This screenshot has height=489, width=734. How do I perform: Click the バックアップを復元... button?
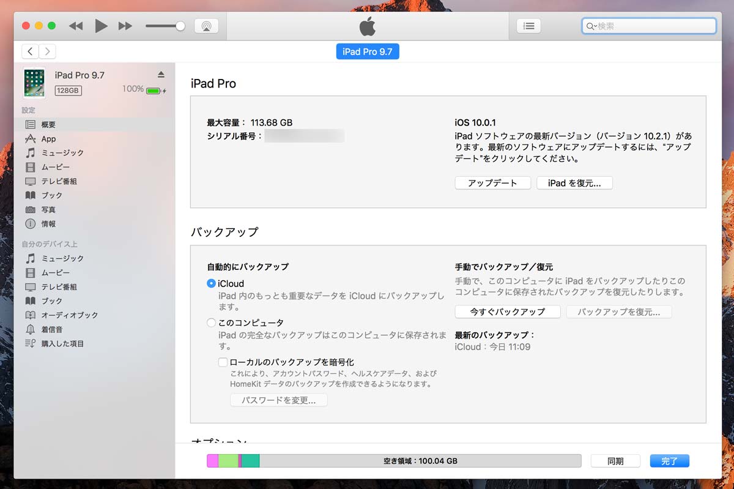pos(619,312)
